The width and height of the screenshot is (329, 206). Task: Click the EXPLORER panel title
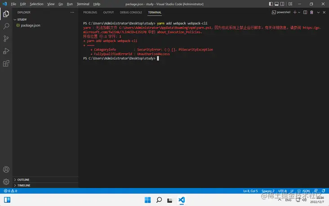click(24, 13)
